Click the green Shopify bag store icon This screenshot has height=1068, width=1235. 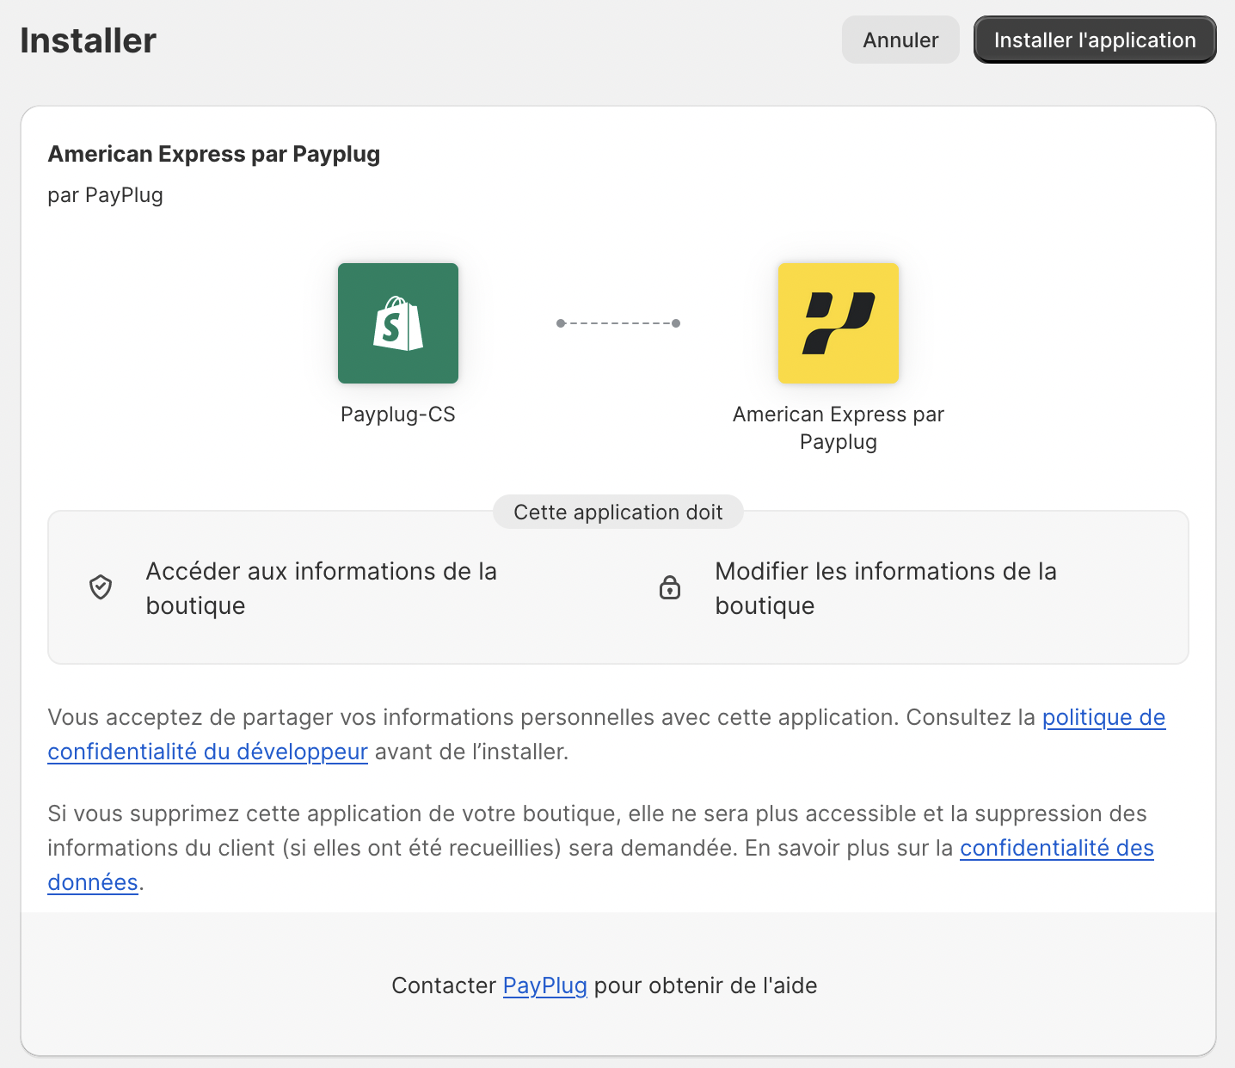pyautogui.click(x=398, y=323)
